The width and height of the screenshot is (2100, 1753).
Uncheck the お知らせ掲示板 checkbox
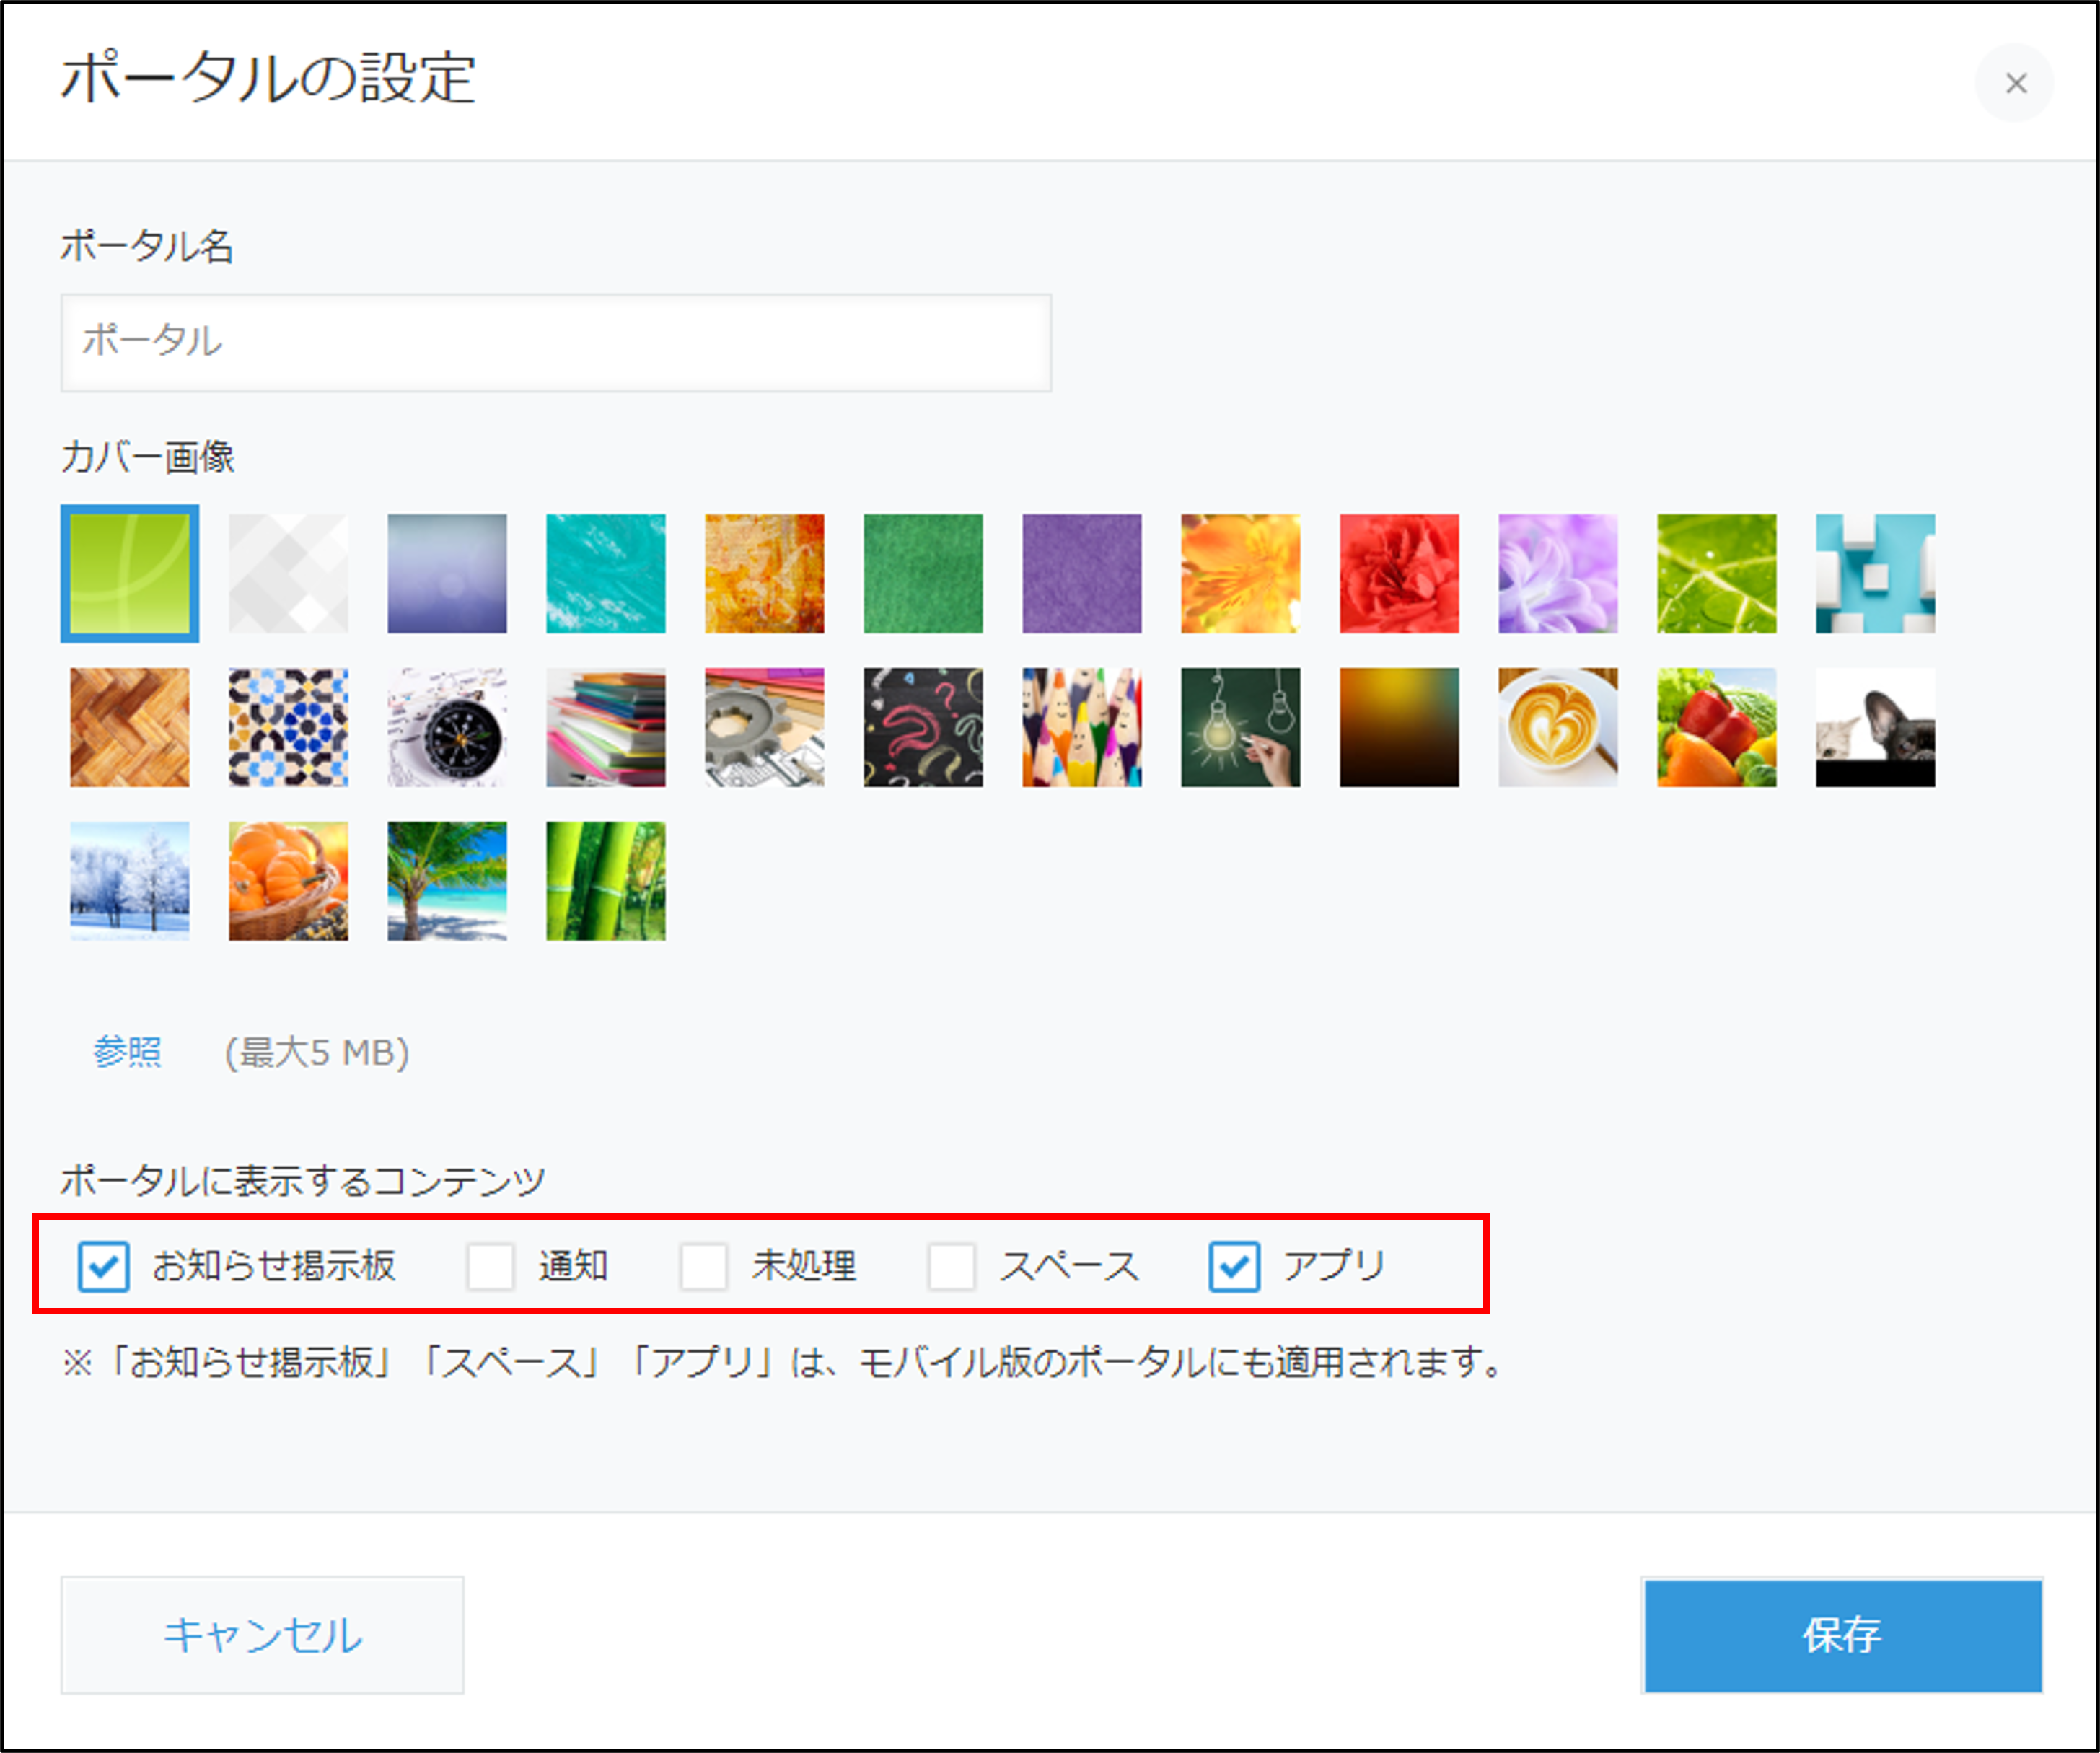(103, 1267)
